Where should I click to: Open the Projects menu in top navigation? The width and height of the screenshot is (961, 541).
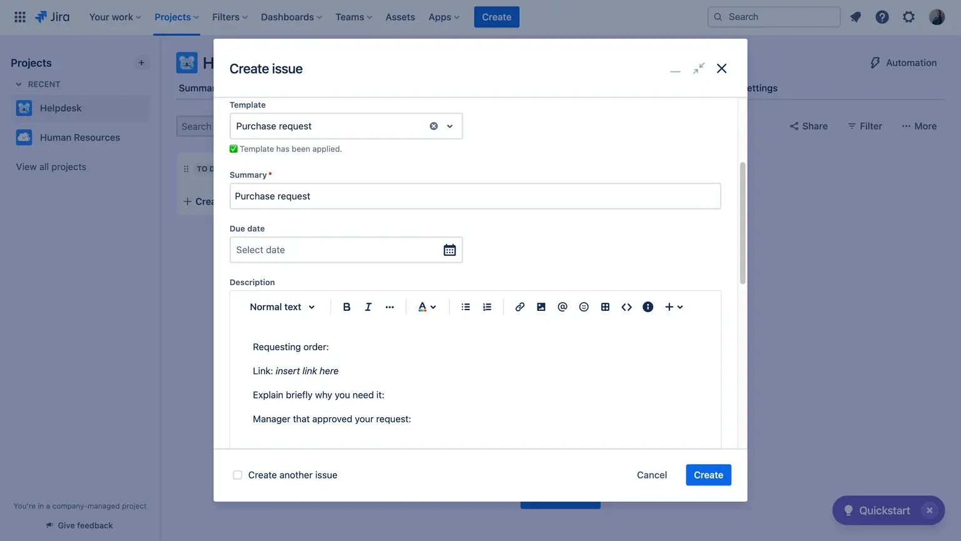176,17
